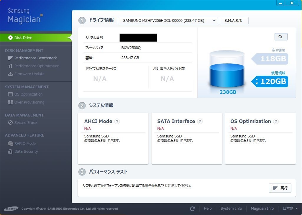Click the RAPID Mode icon

pyautogui.click(x=10, y=144)
